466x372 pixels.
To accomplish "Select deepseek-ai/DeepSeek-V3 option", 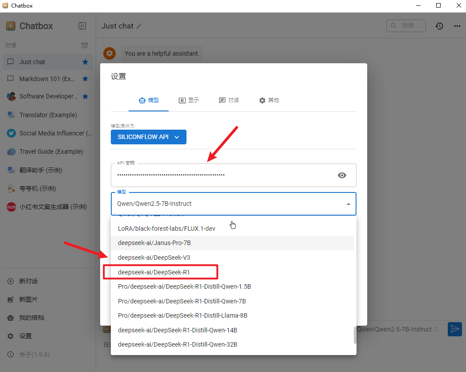I will click(x=232, y=258).
